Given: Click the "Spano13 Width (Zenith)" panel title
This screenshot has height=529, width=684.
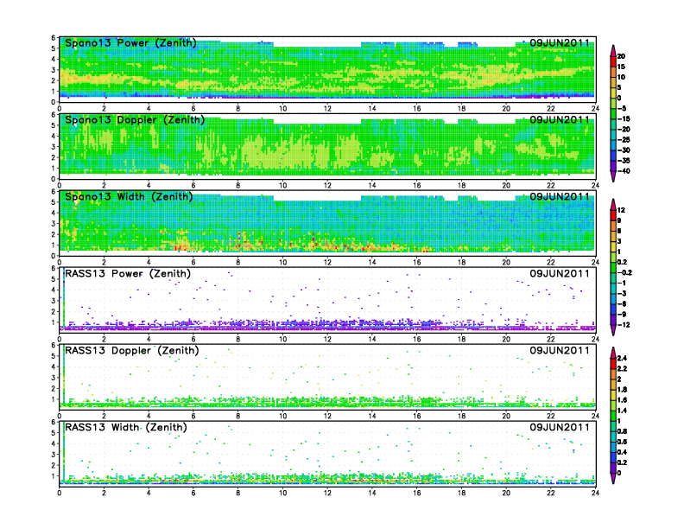Looking at the screenshot, I should (129, 197).
